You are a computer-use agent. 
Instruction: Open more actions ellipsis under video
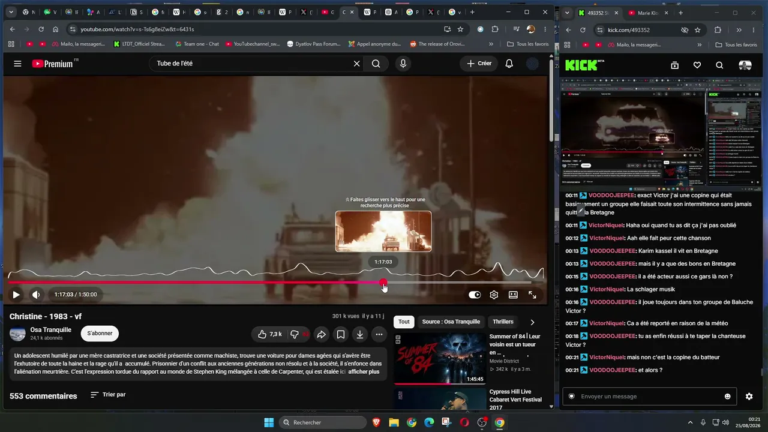(x=379, y=334)
